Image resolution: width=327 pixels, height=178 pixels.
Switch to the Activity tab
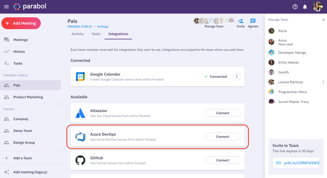click(78, 34)
